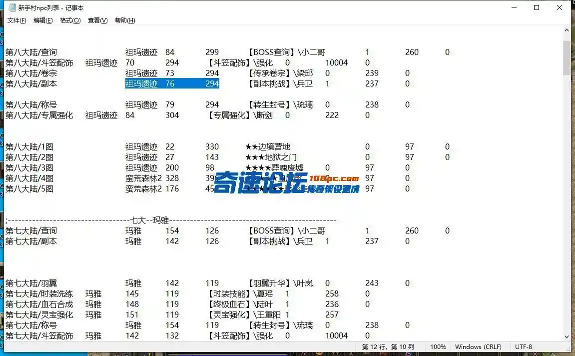The image size is (575, 356).
Task: Maximize the Notepad window
Action: tap(537, 7)
